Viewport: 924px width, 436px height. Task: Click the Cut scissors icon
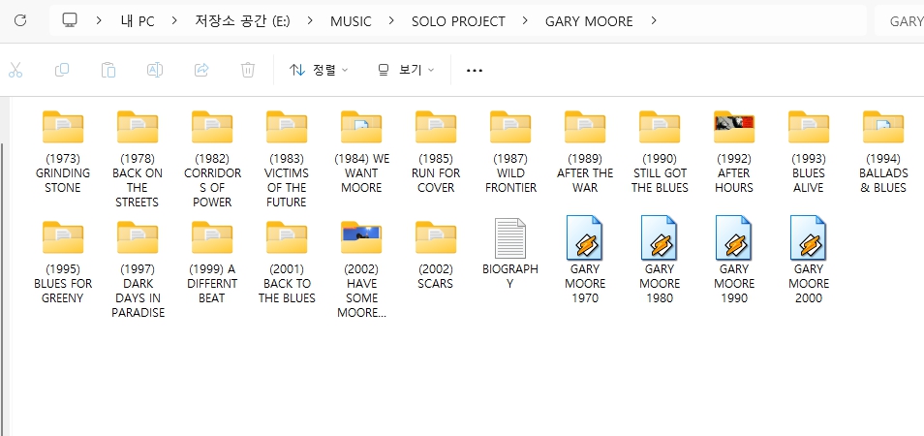coord(15,70)
